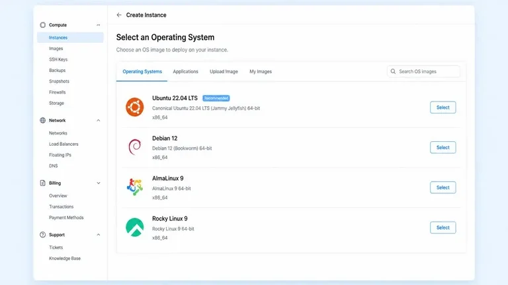The width and height of the screenshot is (508, 285).
Task: Open Images in the sidebar
Action: click(x=56, y=48)
